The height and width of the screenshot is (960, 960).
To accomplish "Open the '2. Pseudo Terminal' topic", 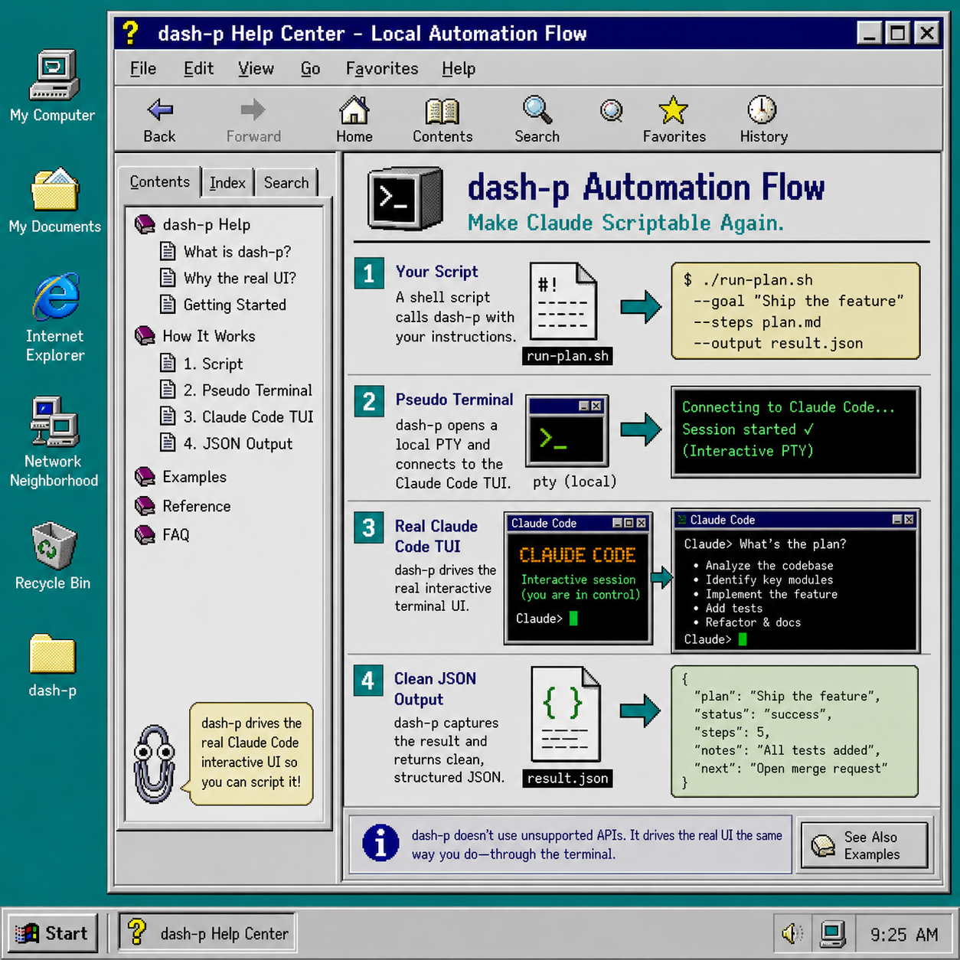I will pyautogui.click(x=248, y=390).
